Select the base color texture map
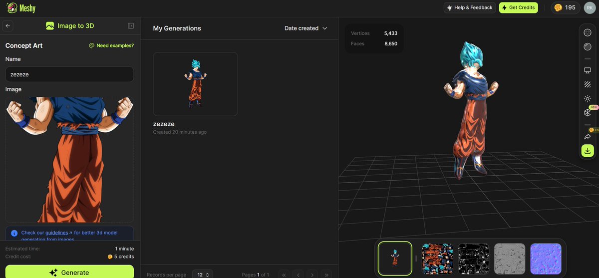 pos(438,259)
